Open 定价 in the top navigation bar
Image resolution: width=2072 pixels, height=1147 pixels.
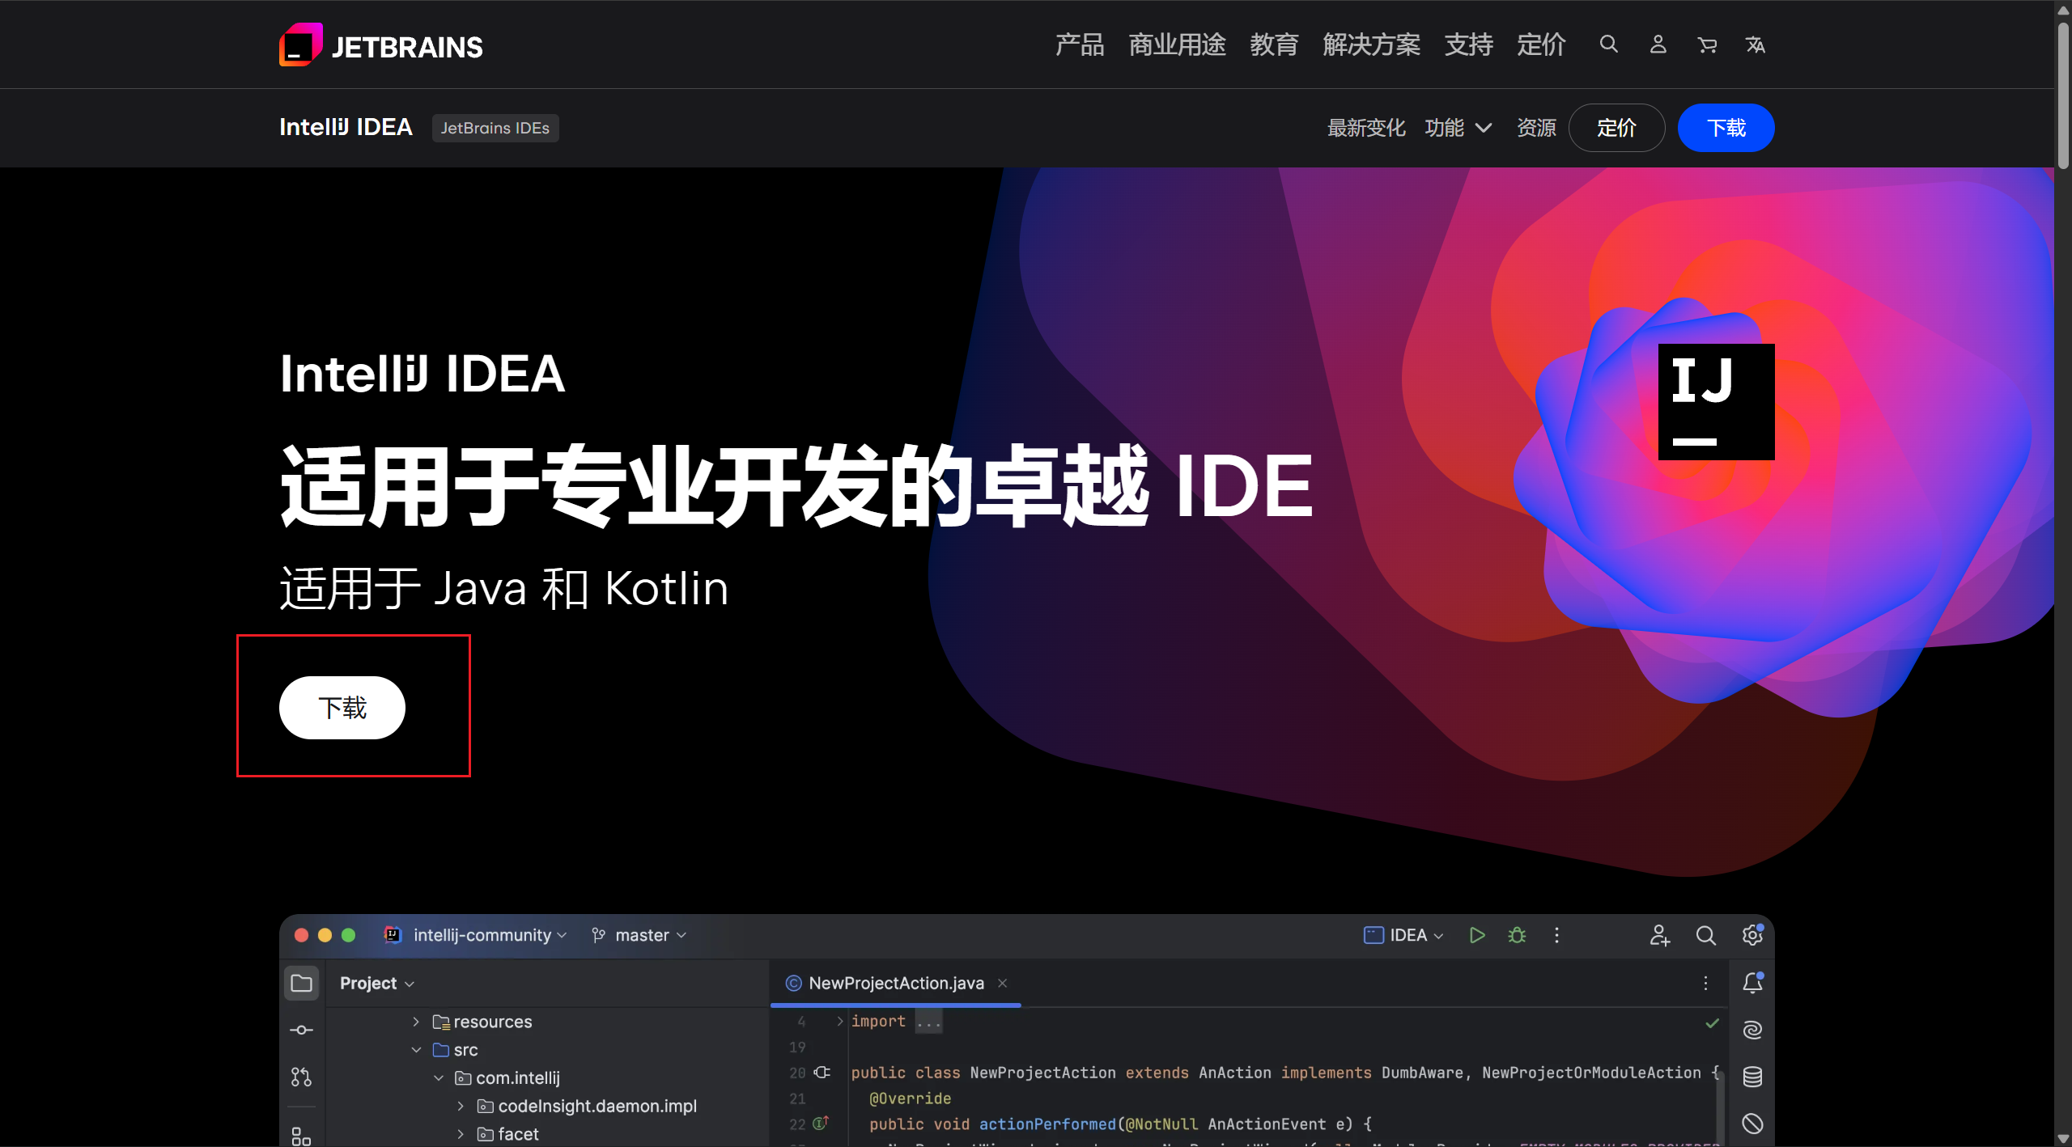(1541, 44)
